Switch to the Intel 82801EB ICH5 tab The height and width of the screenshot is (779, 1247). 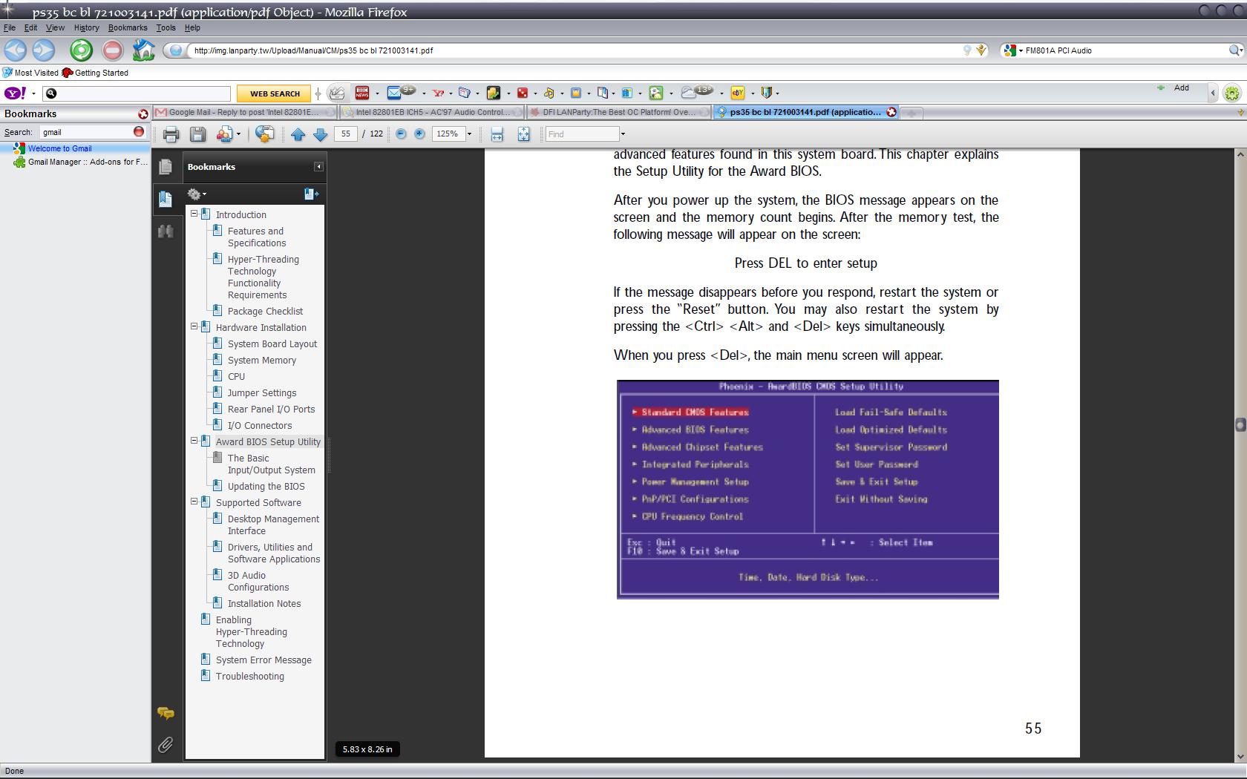coord(432,112)
